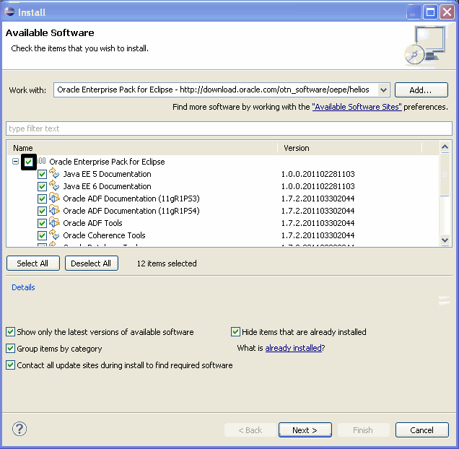
Task: Click the ADF Documentation (11gR1PS3) feature icon
Action: [54, 199]
